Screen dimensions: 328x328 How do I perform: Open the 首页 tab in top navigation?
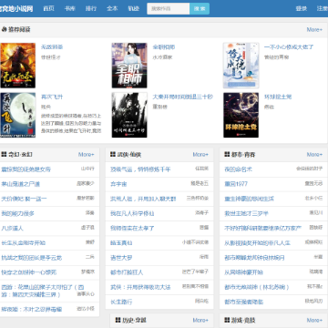pos(48,8)
